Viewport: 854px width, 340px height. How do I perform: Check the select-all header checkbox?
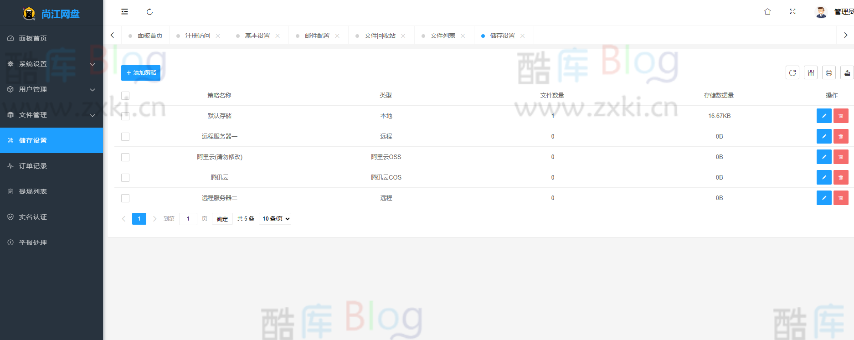125,96
